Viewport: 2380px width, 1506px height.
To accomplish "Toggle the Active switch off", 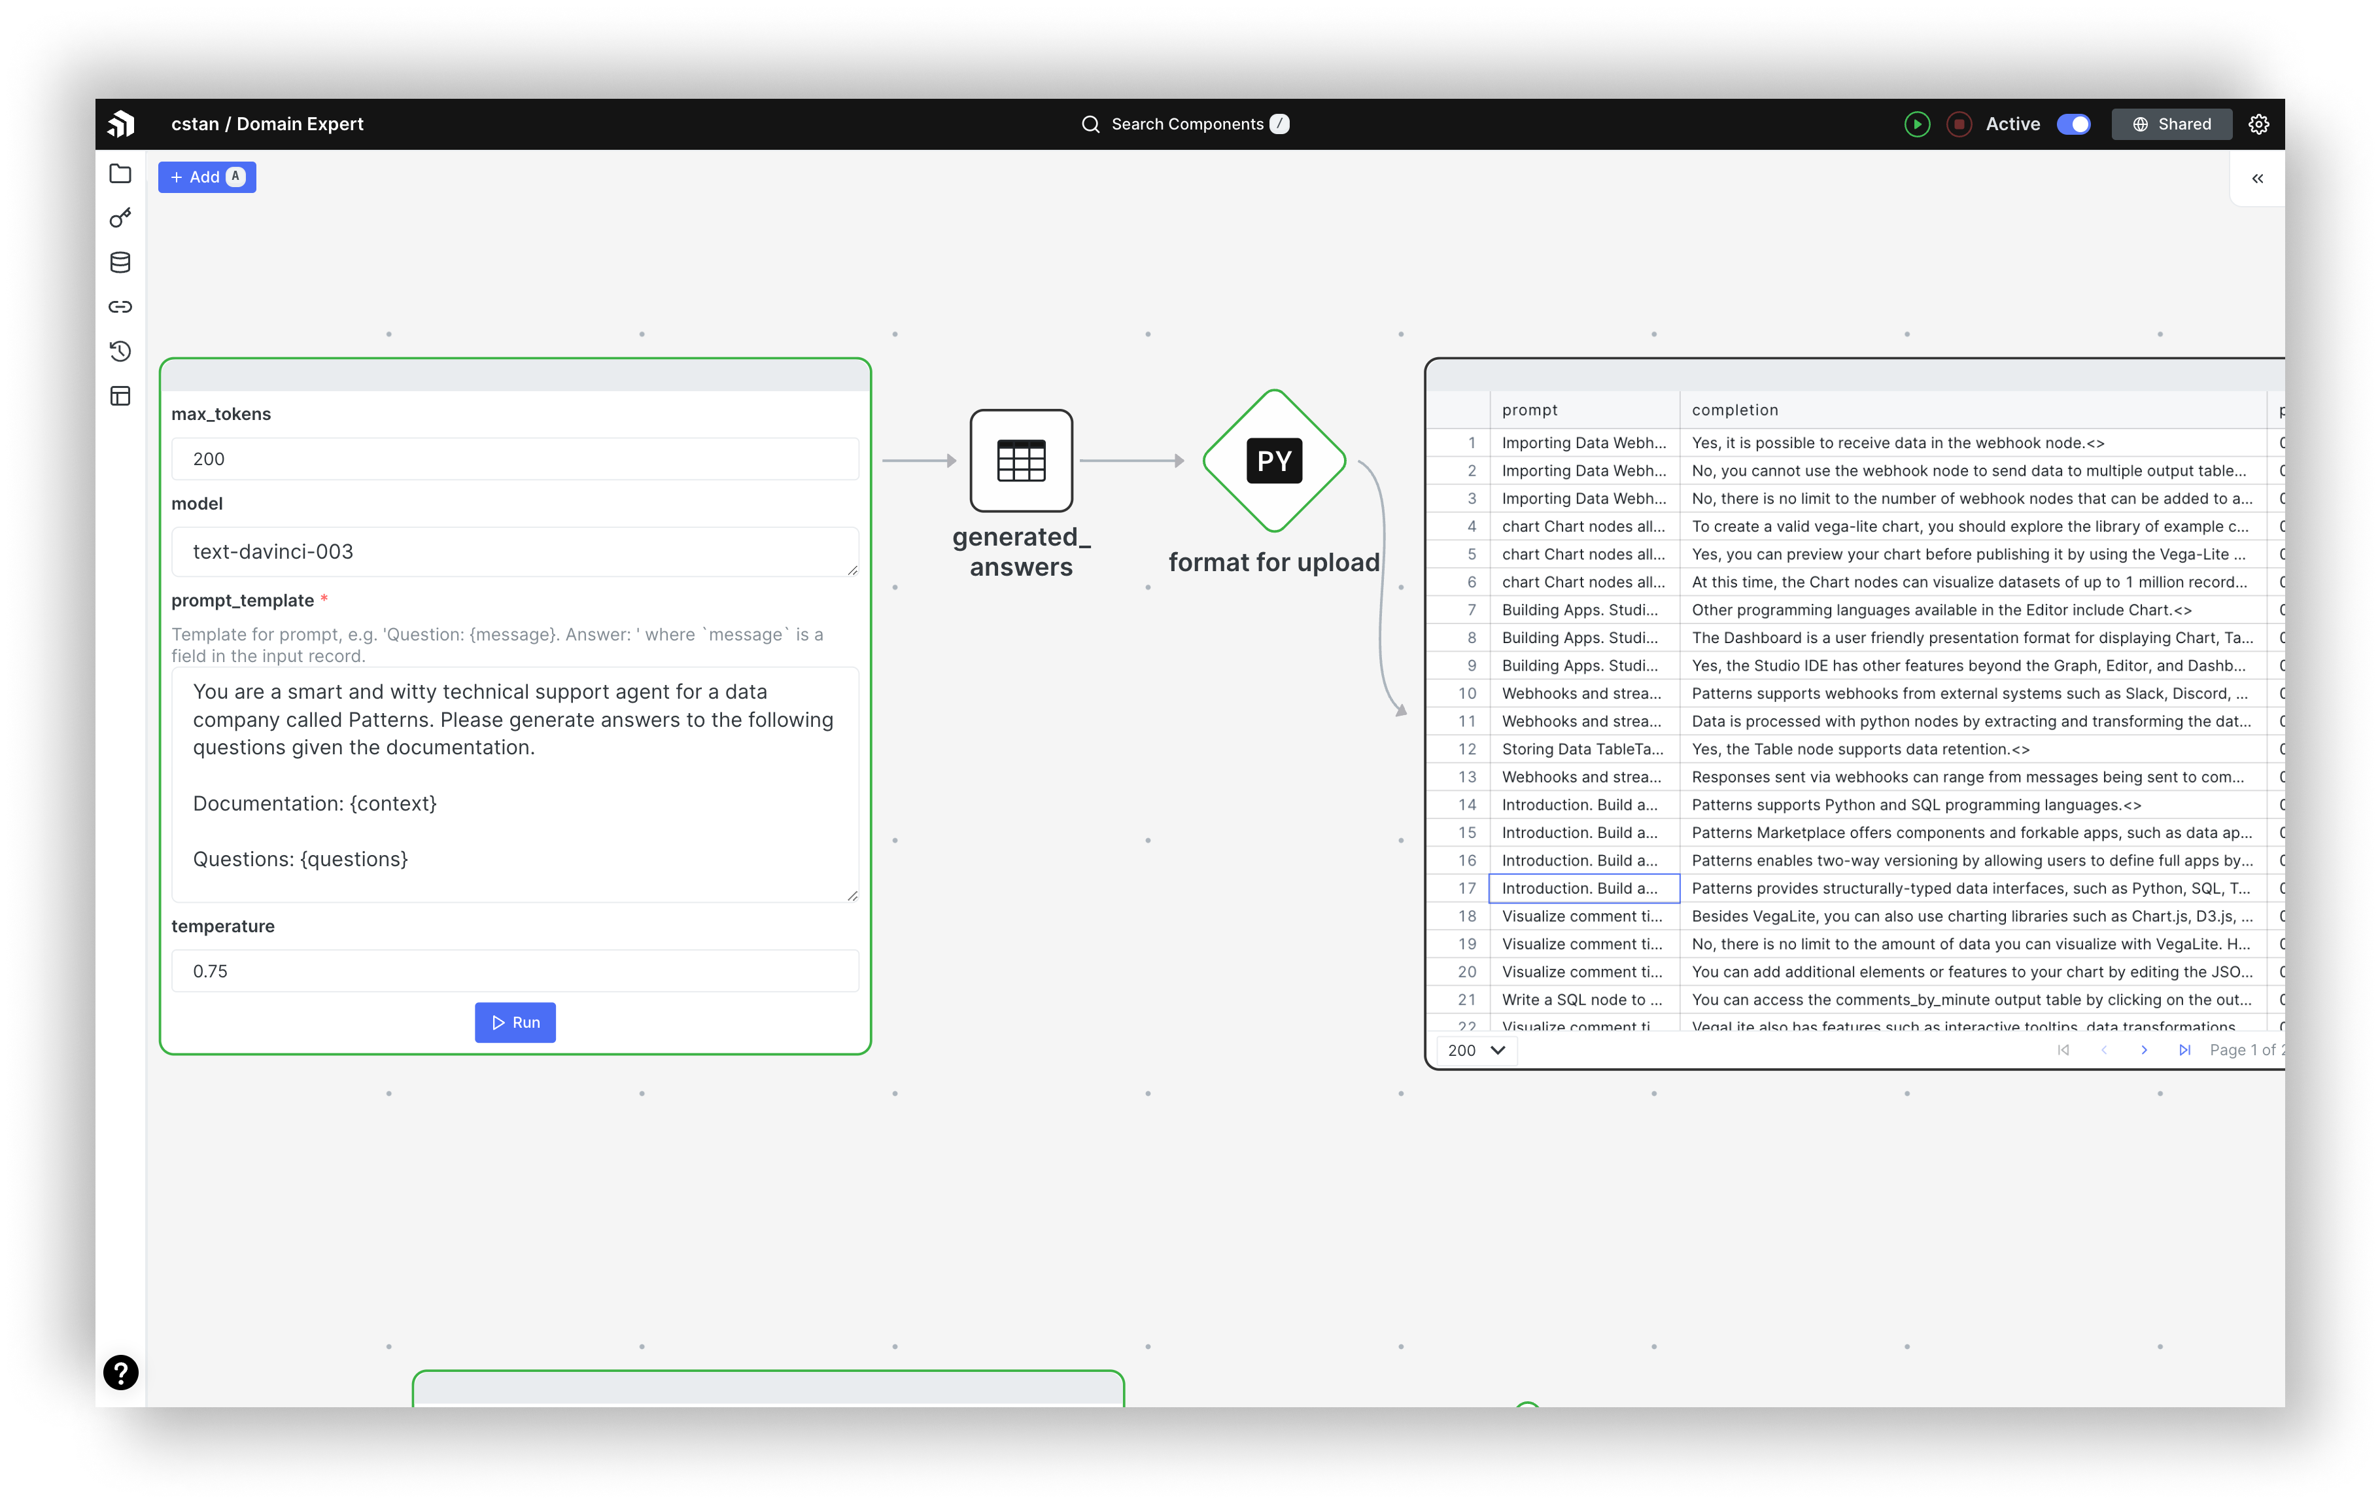I will coord(2074,124).
